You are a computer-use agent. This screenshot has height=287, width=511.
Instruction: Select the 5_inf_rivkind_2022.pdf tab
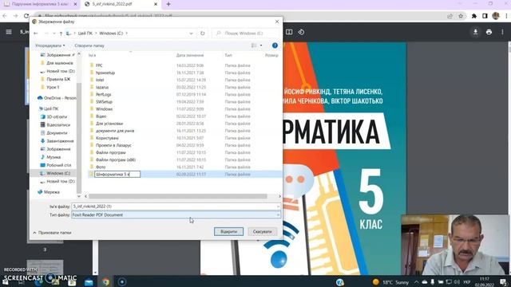pyautogui.click(x=121, y=4)
